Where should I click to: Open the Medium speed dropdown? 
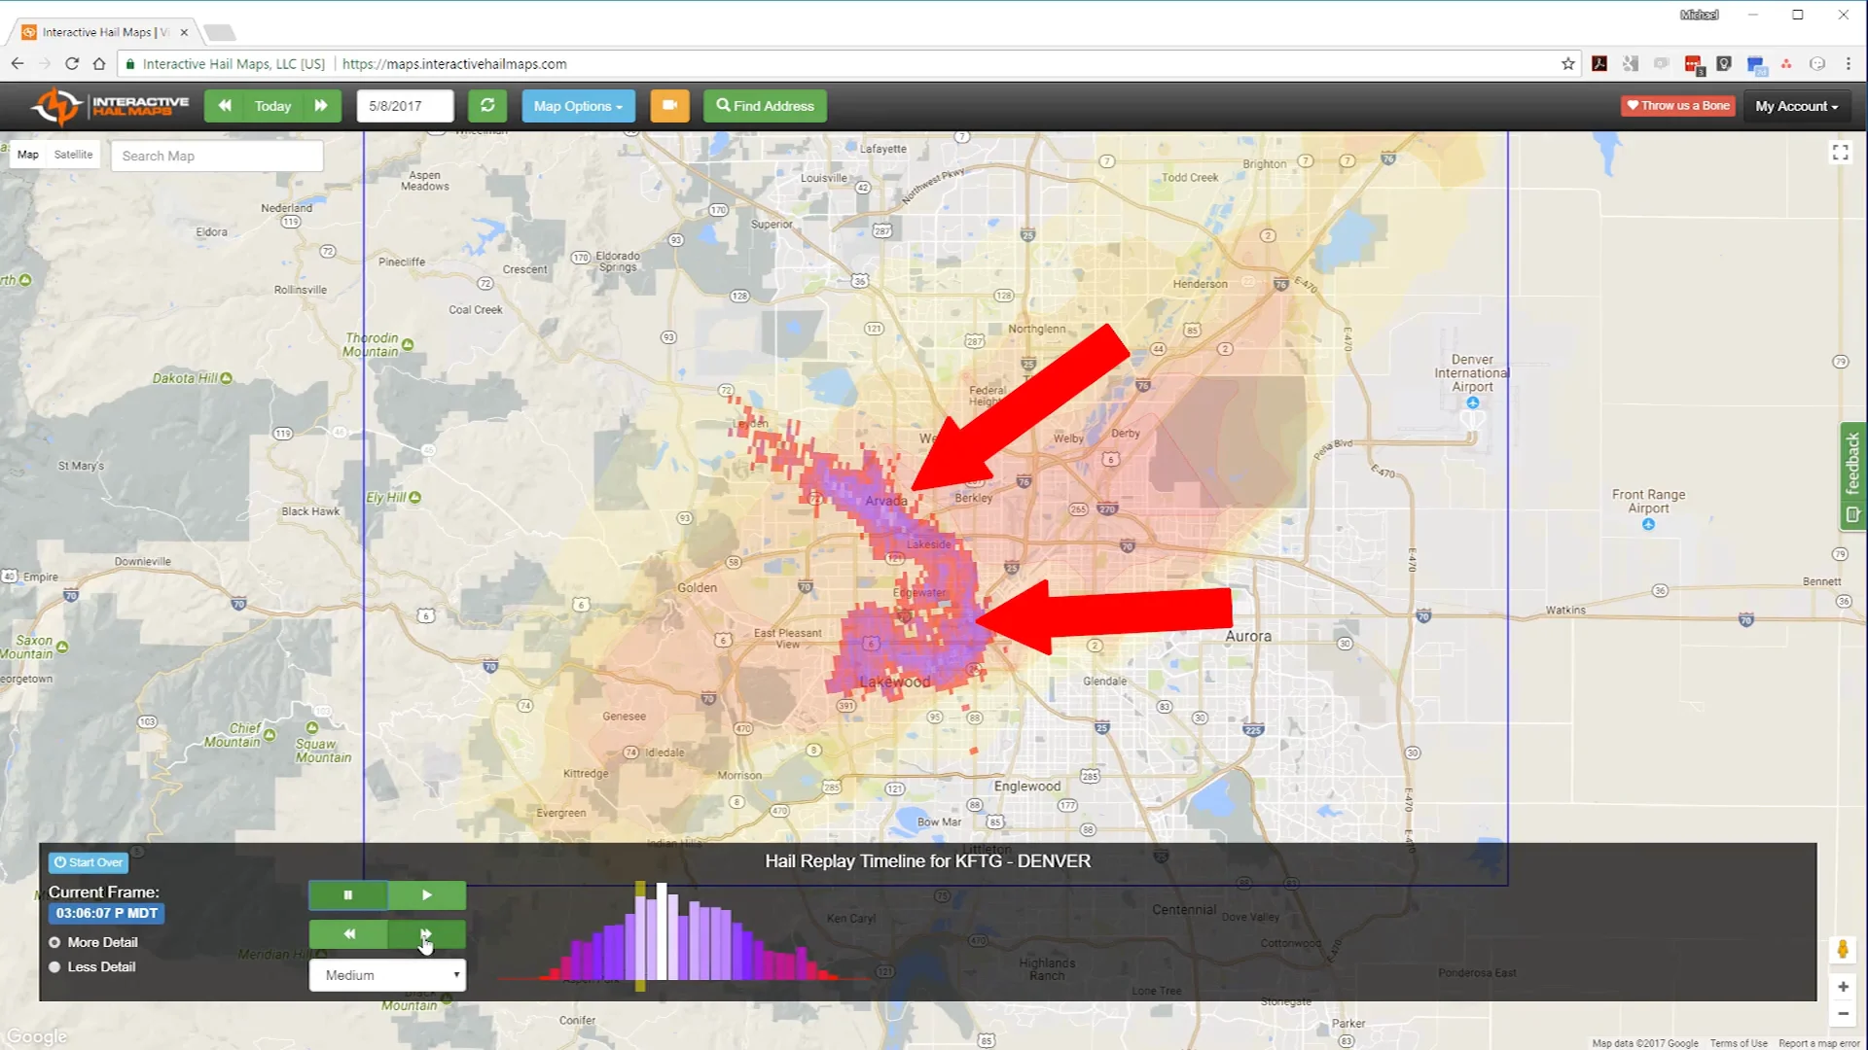(x=387, y=975)
